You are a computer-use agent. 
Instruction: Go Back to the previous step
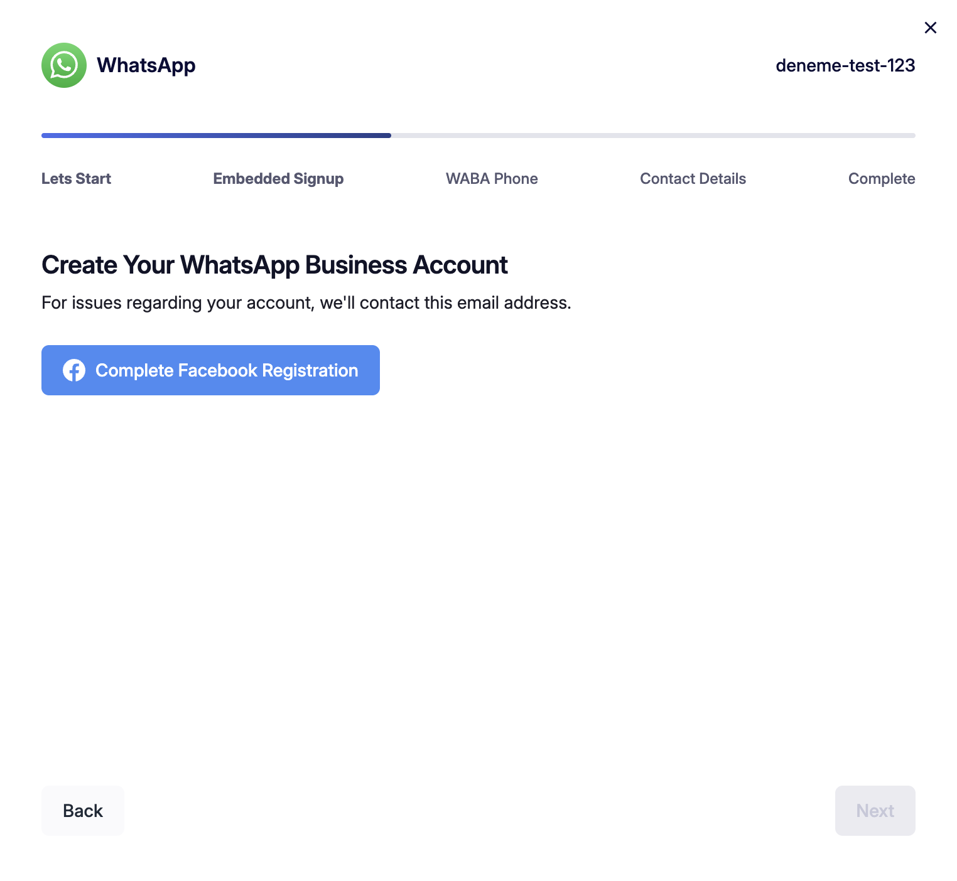tap(83, 811)
